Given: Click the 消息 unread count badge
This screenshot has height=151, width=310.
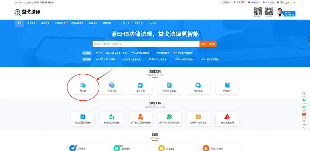Looking at the screenshot, I should [243, 2].
